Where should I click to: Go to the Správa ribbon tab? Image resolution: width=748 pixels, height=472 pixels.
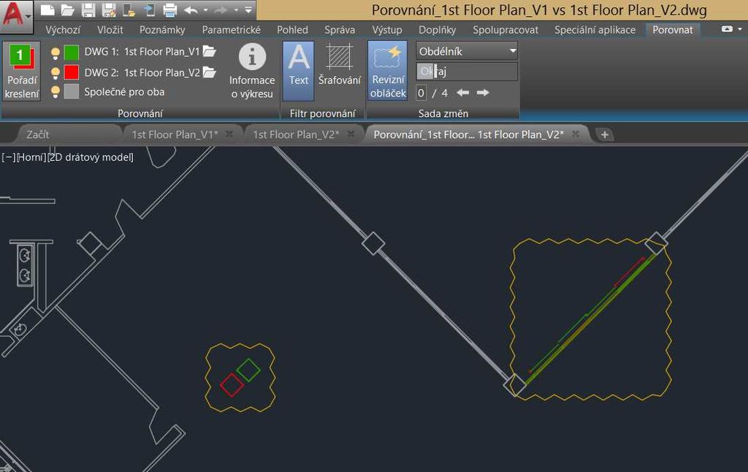click(x=340, y=29)
